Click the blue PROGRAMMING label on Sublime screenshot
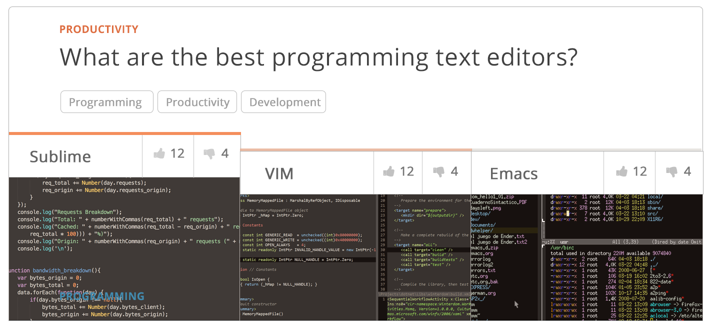715x328 pixels. coord(102,296)
